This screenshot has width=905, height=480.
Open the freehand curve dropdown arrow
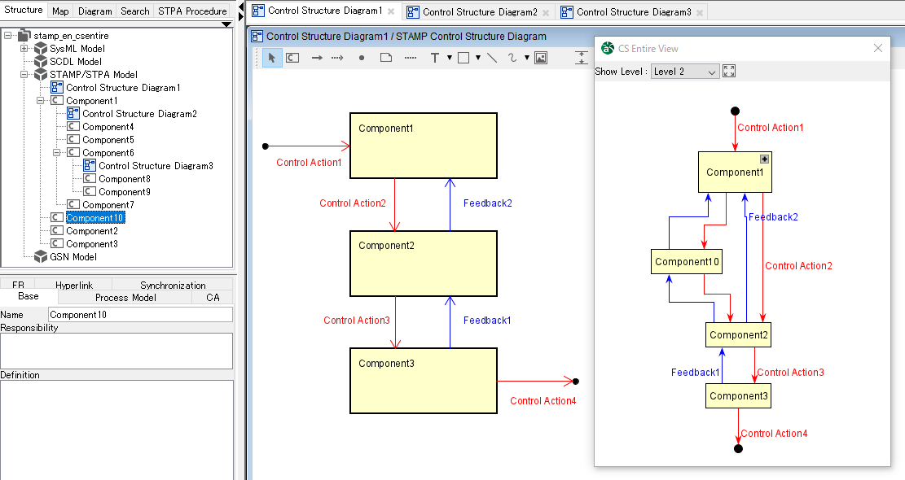click(526, 58)
